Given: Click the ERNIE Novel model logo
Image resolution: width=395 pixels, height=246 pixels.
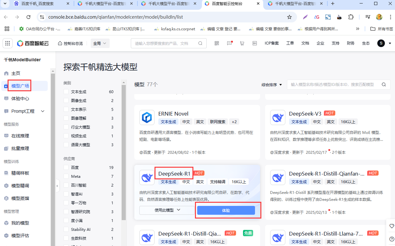Looking at the screenshot, I should (x=147, y=117).
